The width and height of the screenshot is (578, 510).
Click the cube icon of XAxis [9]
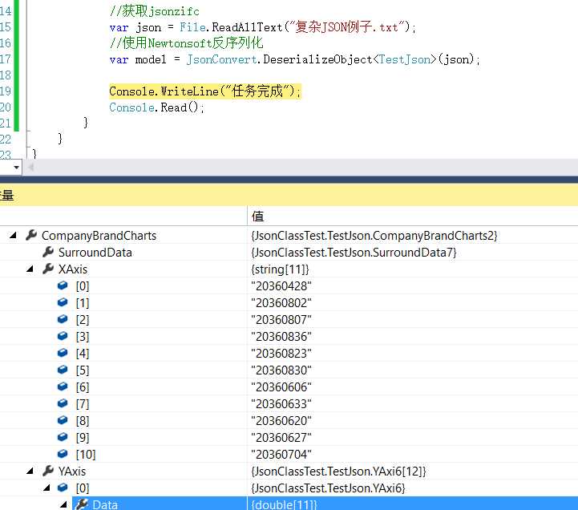pyautogui.click(x=63, y=437)
